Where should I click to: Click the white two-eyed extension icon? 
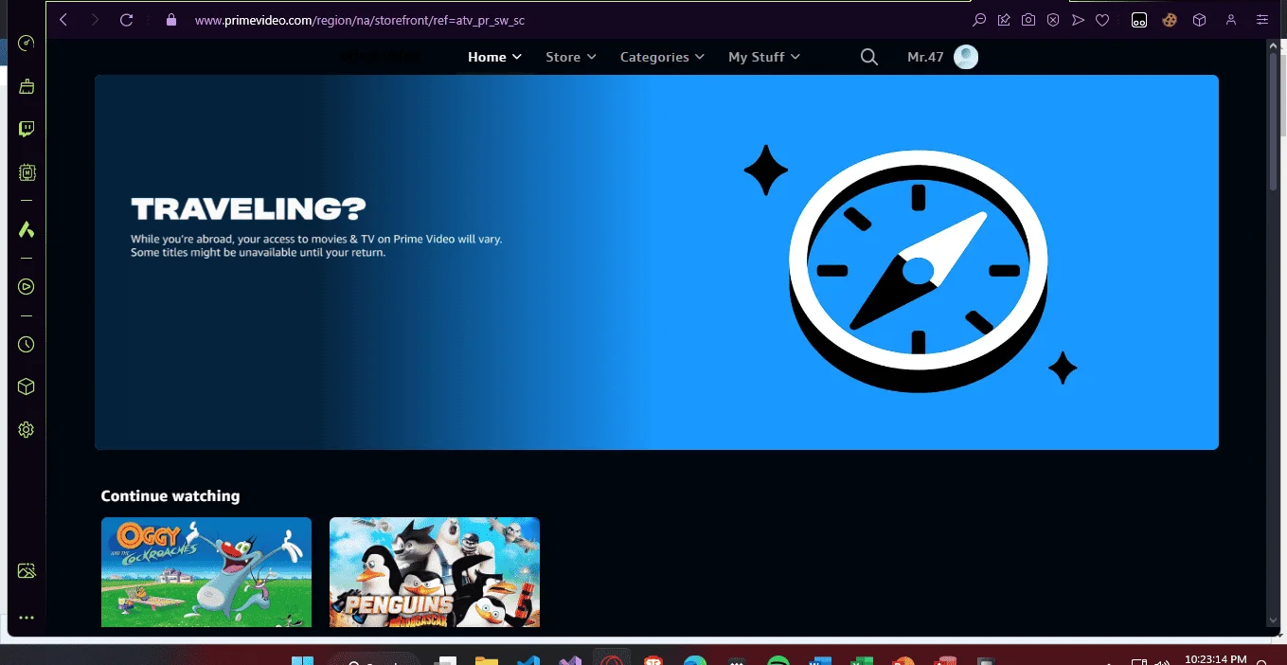(x=1139, y=19)
